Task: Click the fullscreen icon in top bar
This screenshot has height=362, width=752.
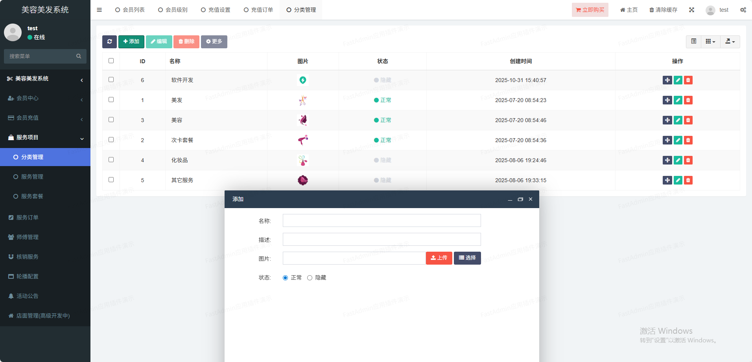Action: (x=691, y=10)
